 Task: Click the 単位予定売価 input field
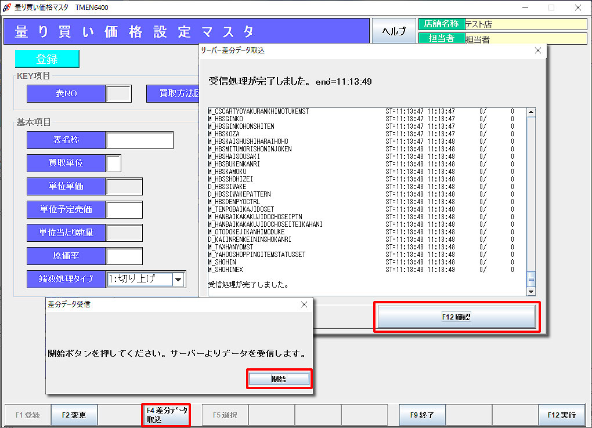(x=124, y=209)
